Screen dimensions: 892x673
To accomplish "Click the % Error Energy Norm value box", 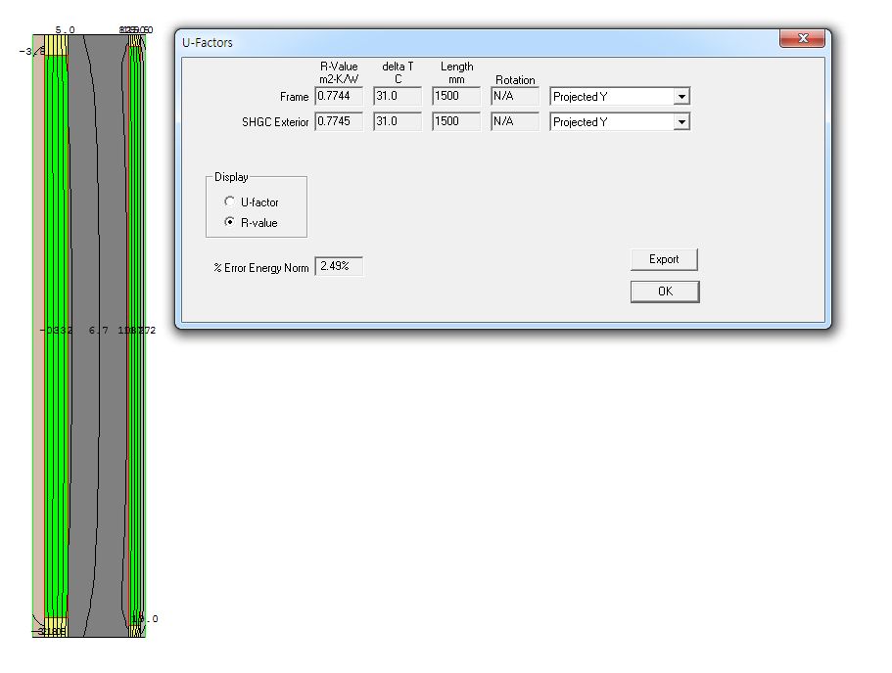I will pyautogui.click(x=339, y=266).
